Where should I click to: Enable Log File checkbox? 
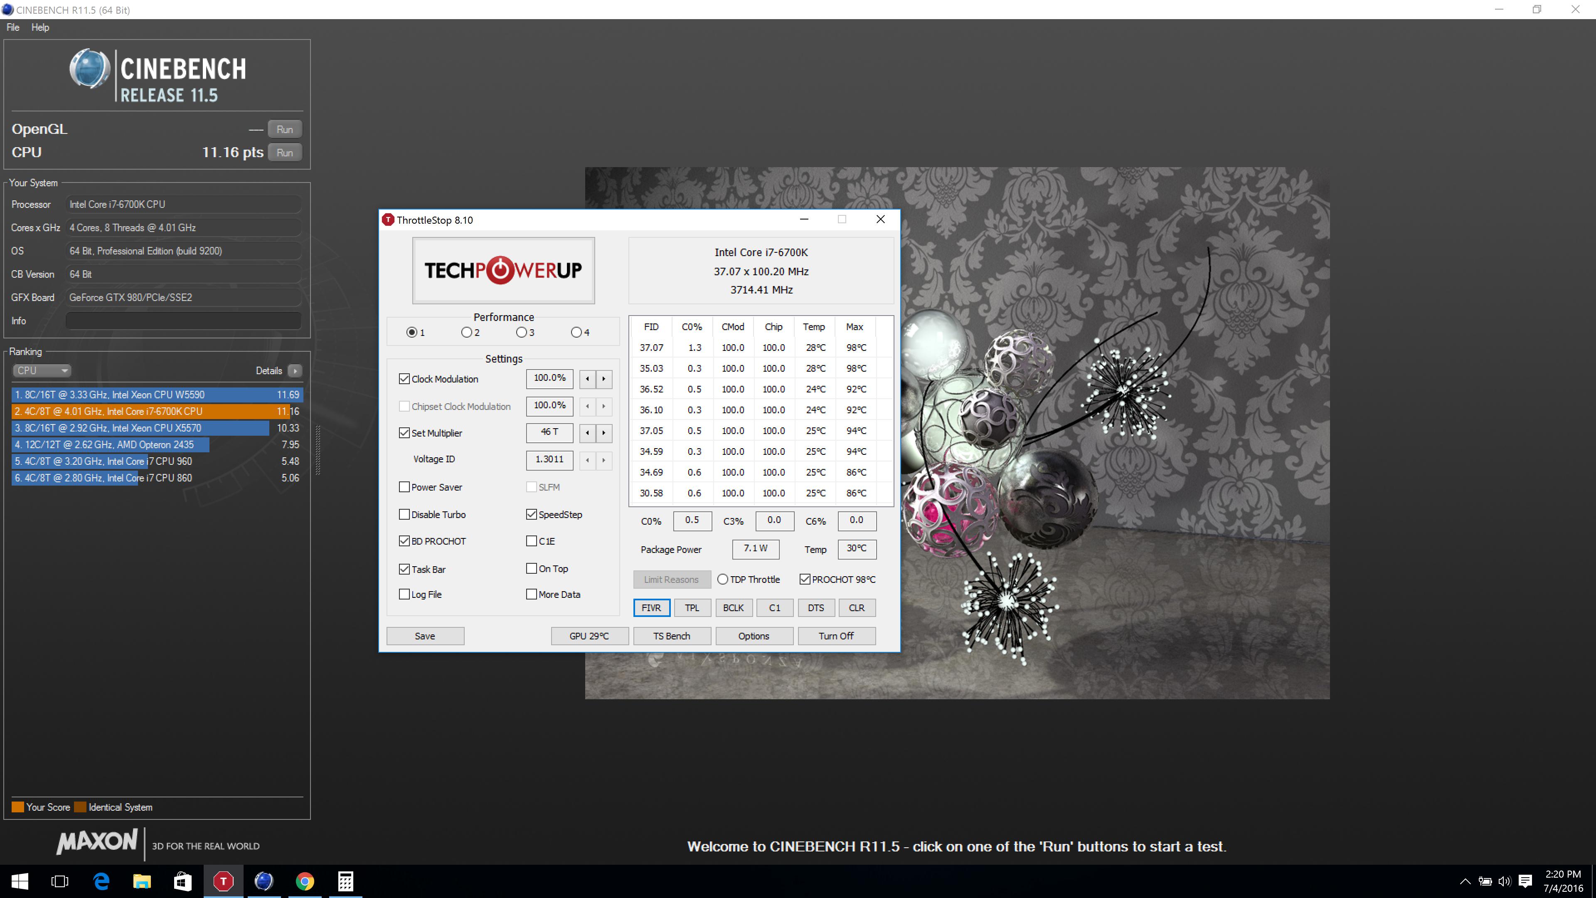404,595
